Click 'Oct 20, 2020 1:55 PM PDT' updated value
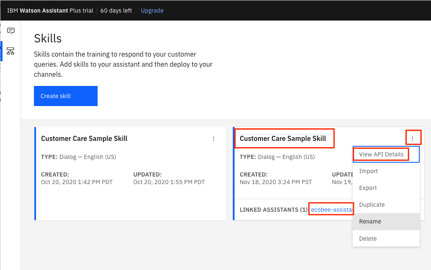The width and height of the screenshot is (431, 270). (x=169, y=182)
